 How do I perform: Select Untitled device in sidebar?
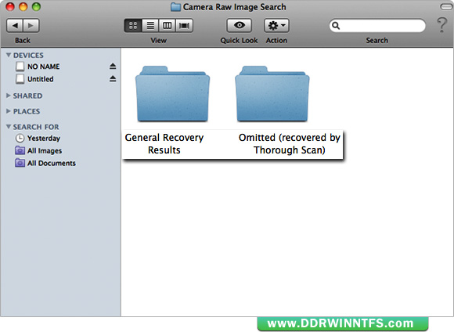pos(61,79)
